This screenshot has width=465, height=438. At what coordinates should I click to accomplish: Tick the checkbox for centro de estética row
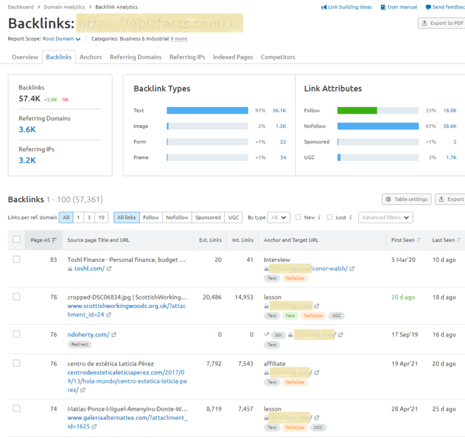[x=16, y=364]
